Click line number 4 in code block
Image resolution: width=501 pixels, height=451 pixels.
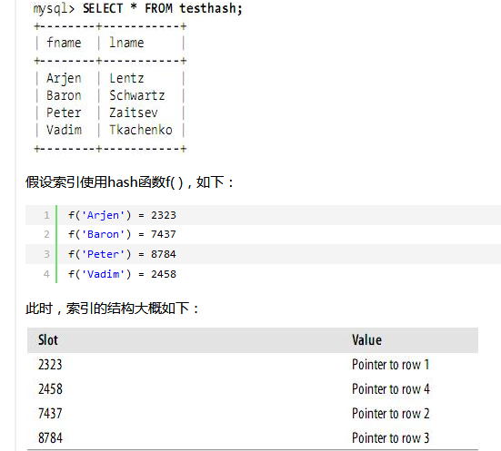46,274
